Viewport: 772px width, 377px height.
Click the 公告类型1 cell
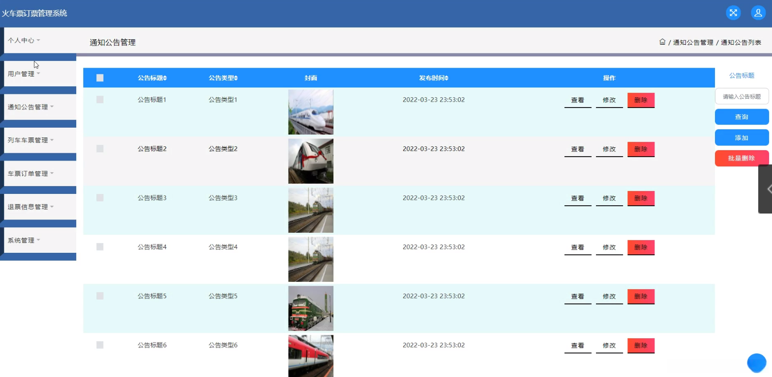tap(223, 100)
